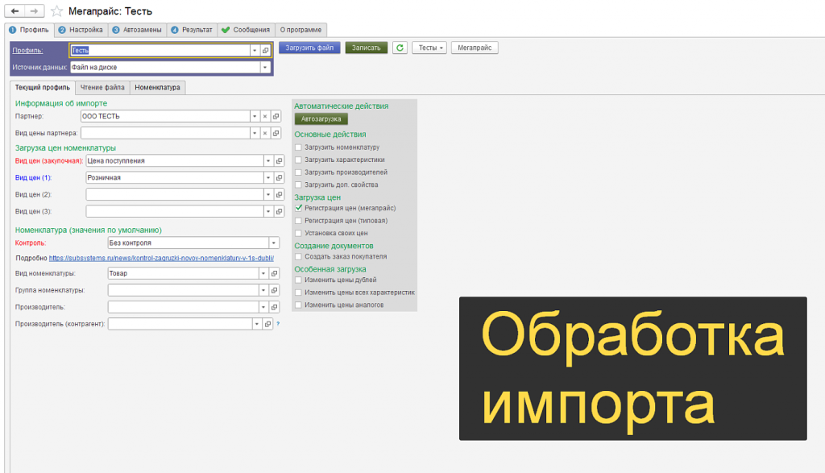The height and width of the screenshot is (473, 825).
Task: Open the Профиль field's open-item icon
Action: 265,51
